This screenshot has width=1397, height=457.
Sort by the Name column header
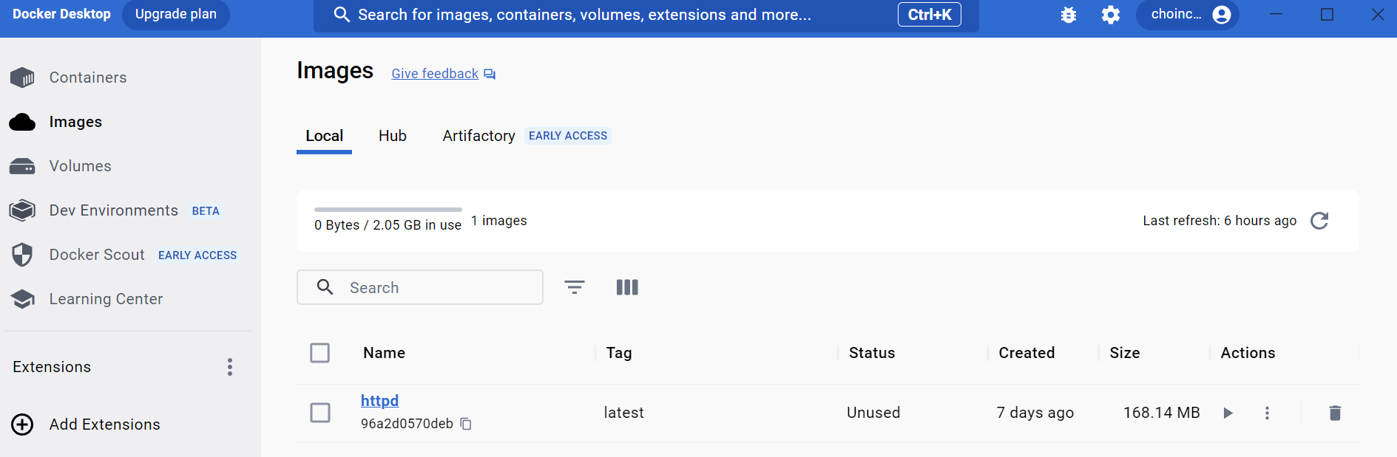[384, 353]
